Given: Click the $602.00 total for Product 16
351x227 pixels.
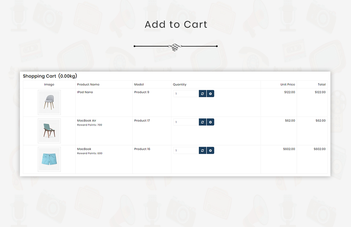Looking at the screenshot, I should (x=320, y=149).
